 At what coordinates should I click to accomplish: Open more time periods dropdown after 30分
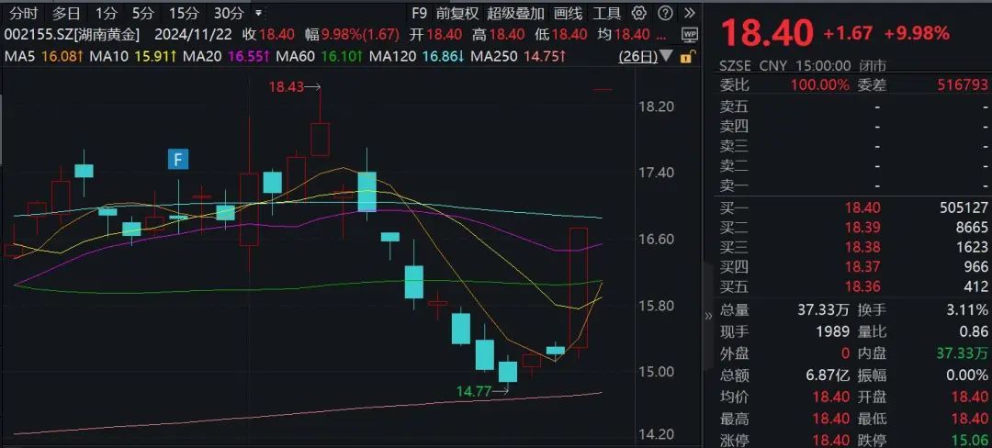pos(258,13)
